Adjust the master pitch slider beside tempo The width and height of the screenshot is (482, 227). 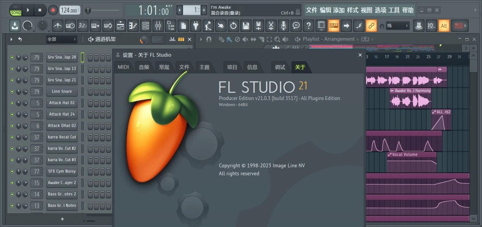pos(103,10)
